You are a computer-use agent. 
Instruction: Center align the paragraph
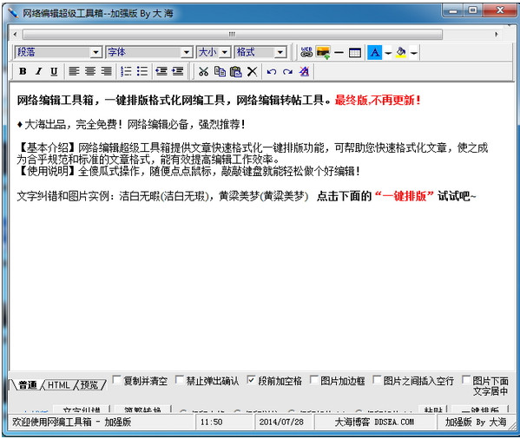coord(90,71)
